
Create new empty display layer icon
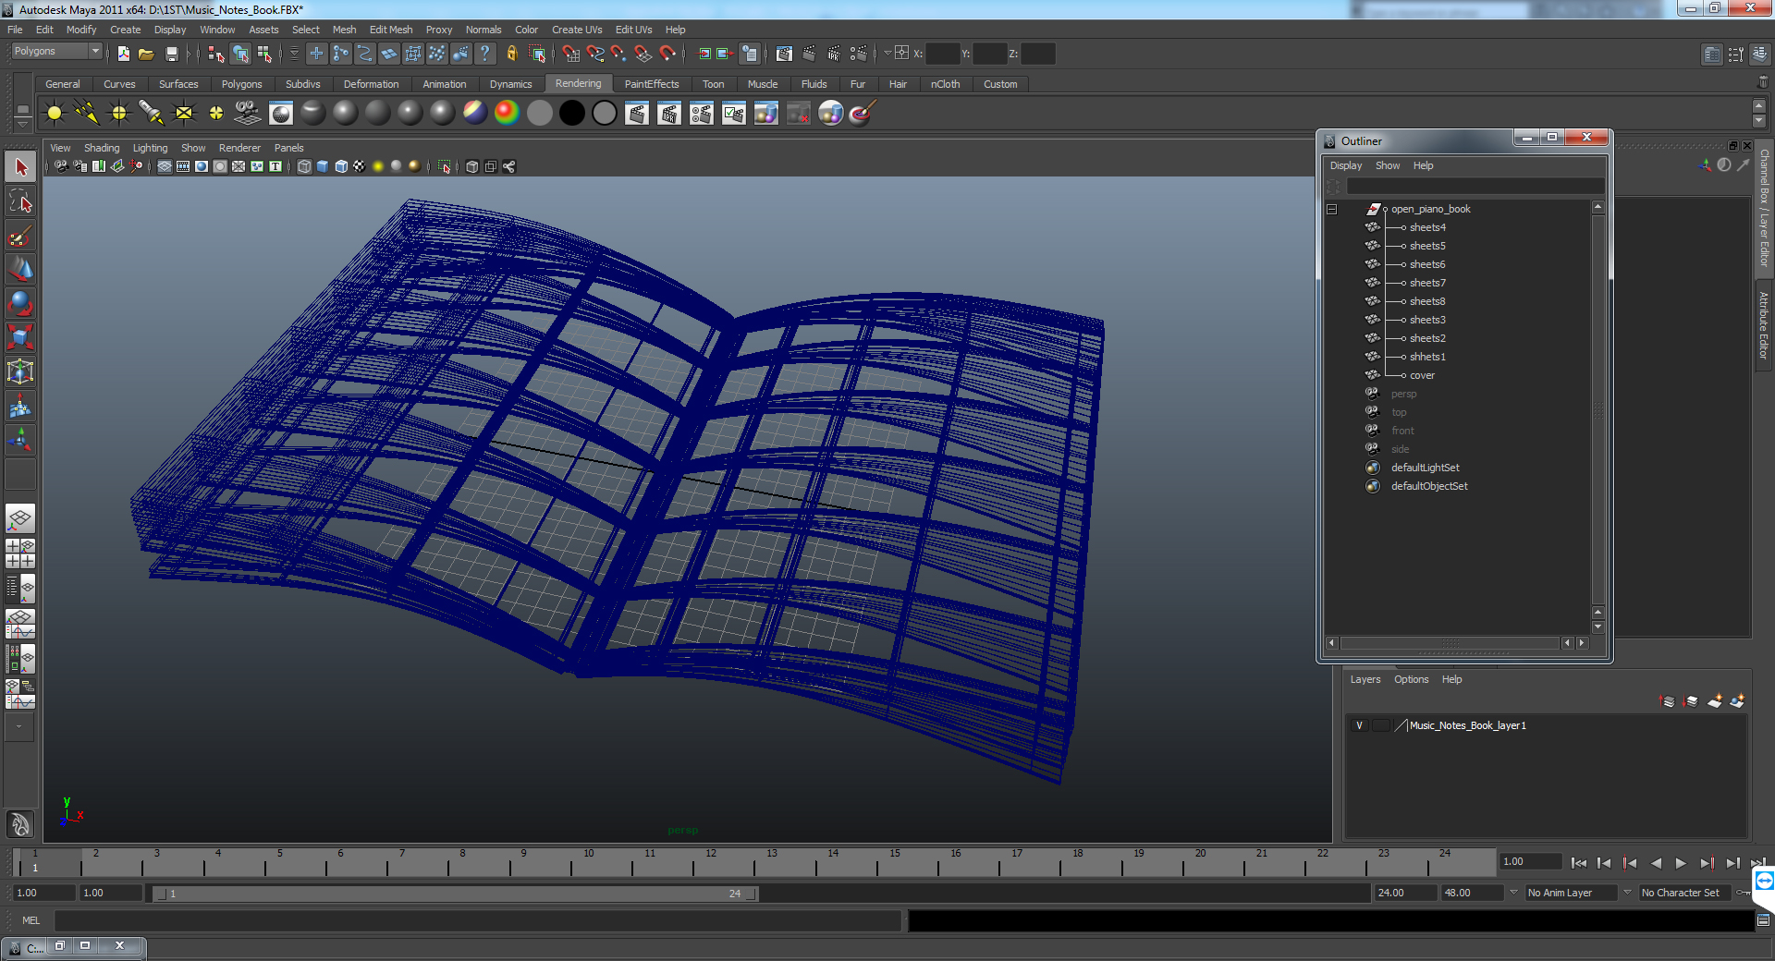click(1714, 701)
